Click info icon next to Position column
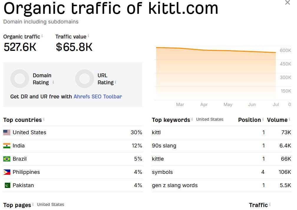The height and width of the screenshot is (210, 297). click(263, 119)
